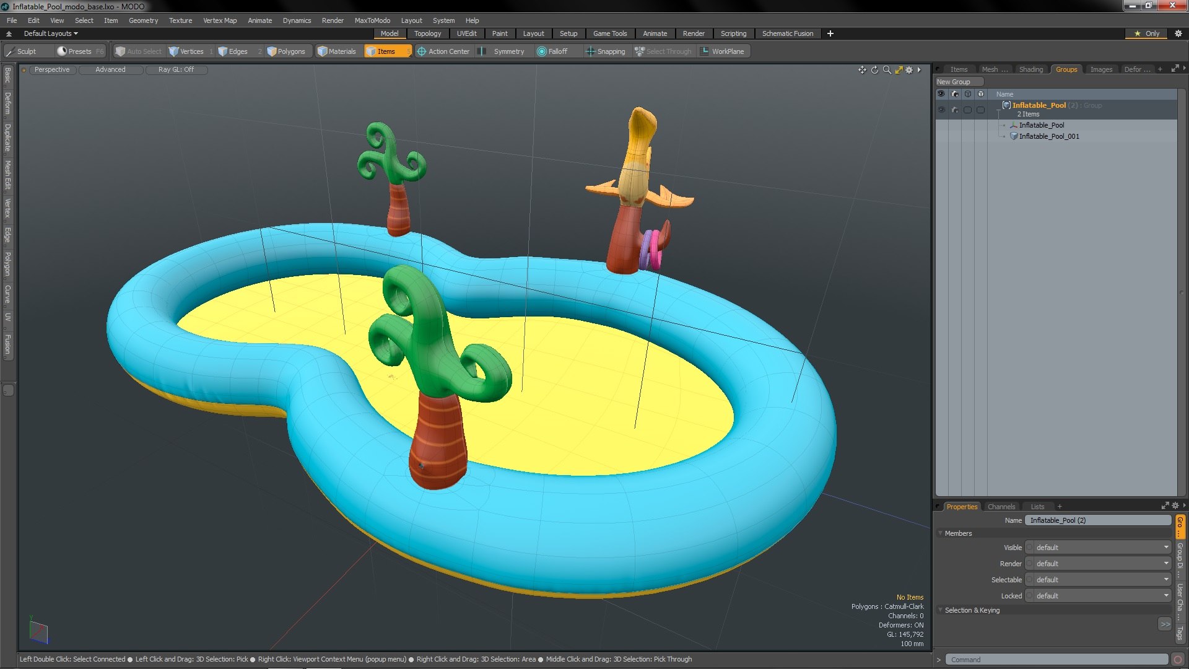Click the Perspective view button
The width and height of the screenshot is (1189, 669).
pos(52,69)
